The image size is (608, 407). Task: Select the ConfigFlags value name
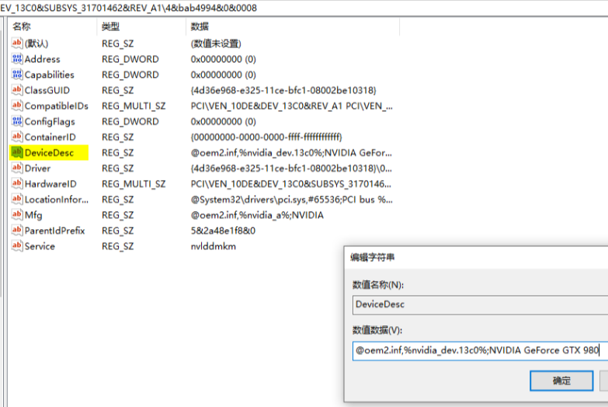[x=50, y=121]
